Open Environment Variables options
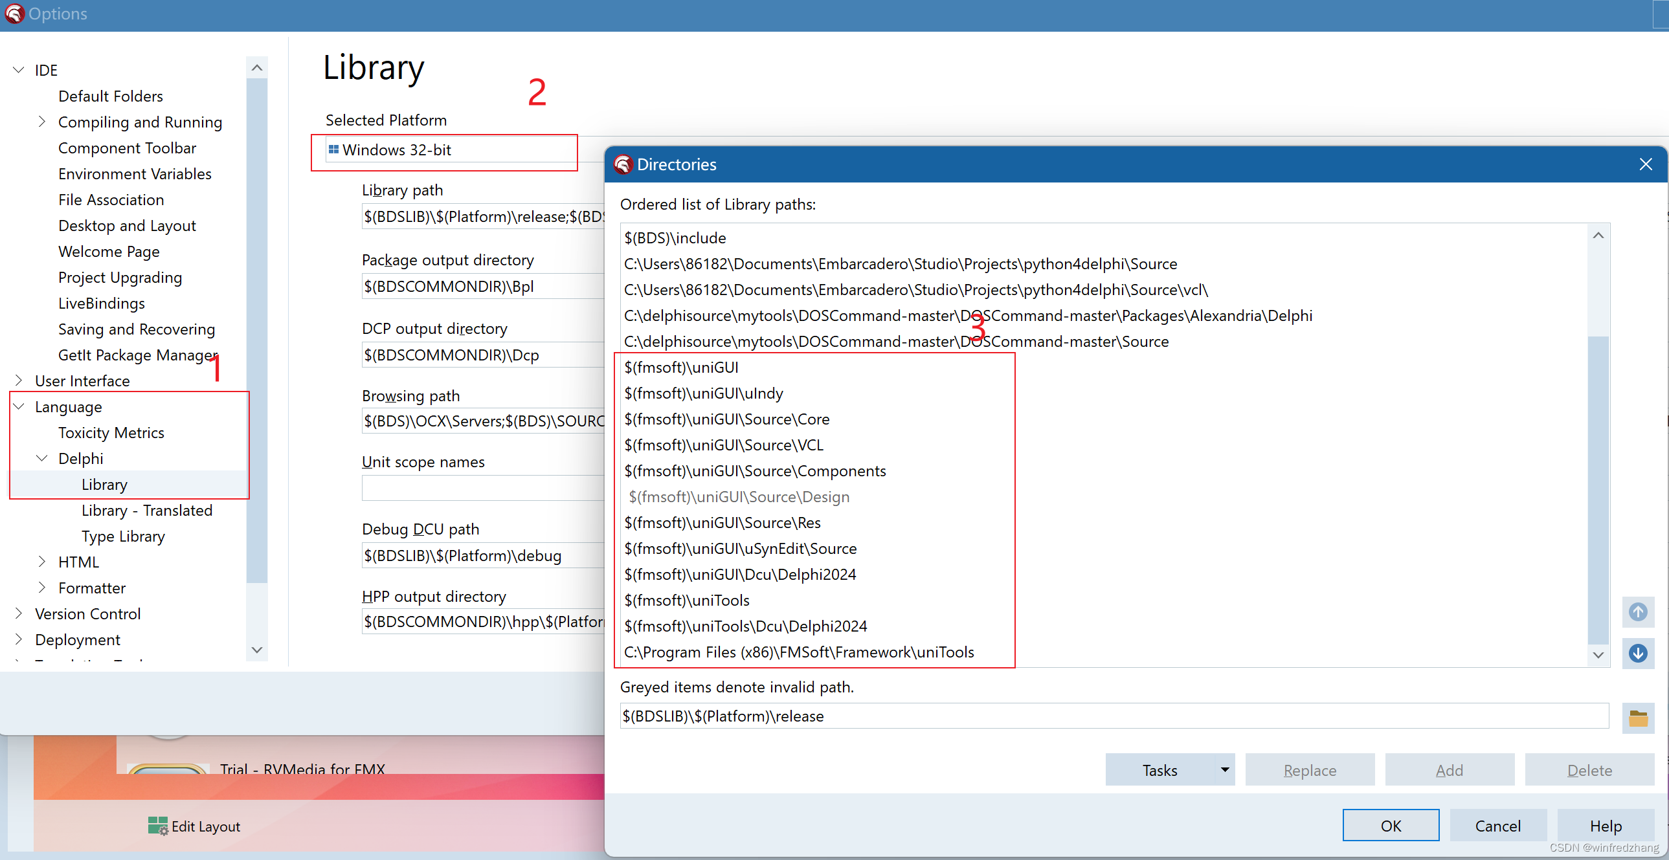 [x=135, y=173]
